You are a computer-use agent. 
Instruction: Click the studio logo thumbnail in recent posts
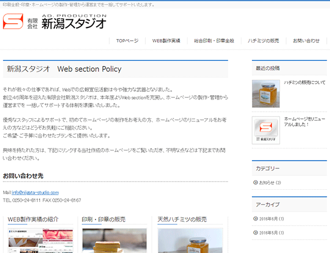266,130
